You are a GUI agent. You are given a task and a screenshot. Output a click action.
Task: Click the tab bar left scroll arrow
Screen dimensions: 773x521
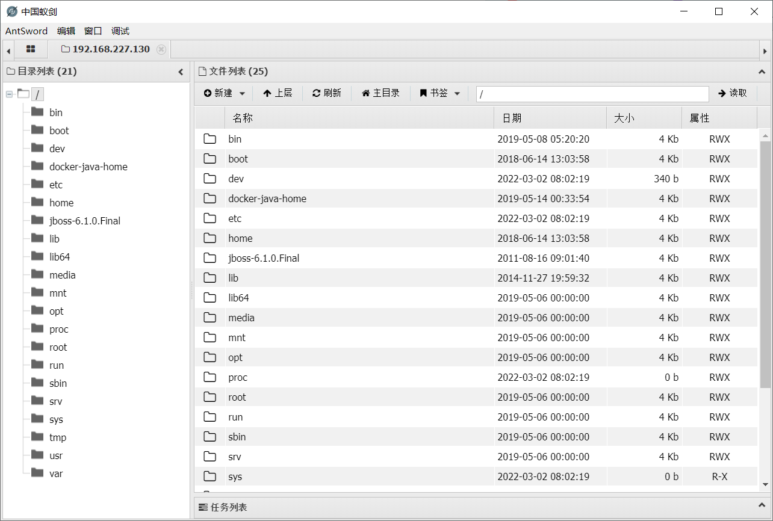pyautogui.click(x=8, y=51)
